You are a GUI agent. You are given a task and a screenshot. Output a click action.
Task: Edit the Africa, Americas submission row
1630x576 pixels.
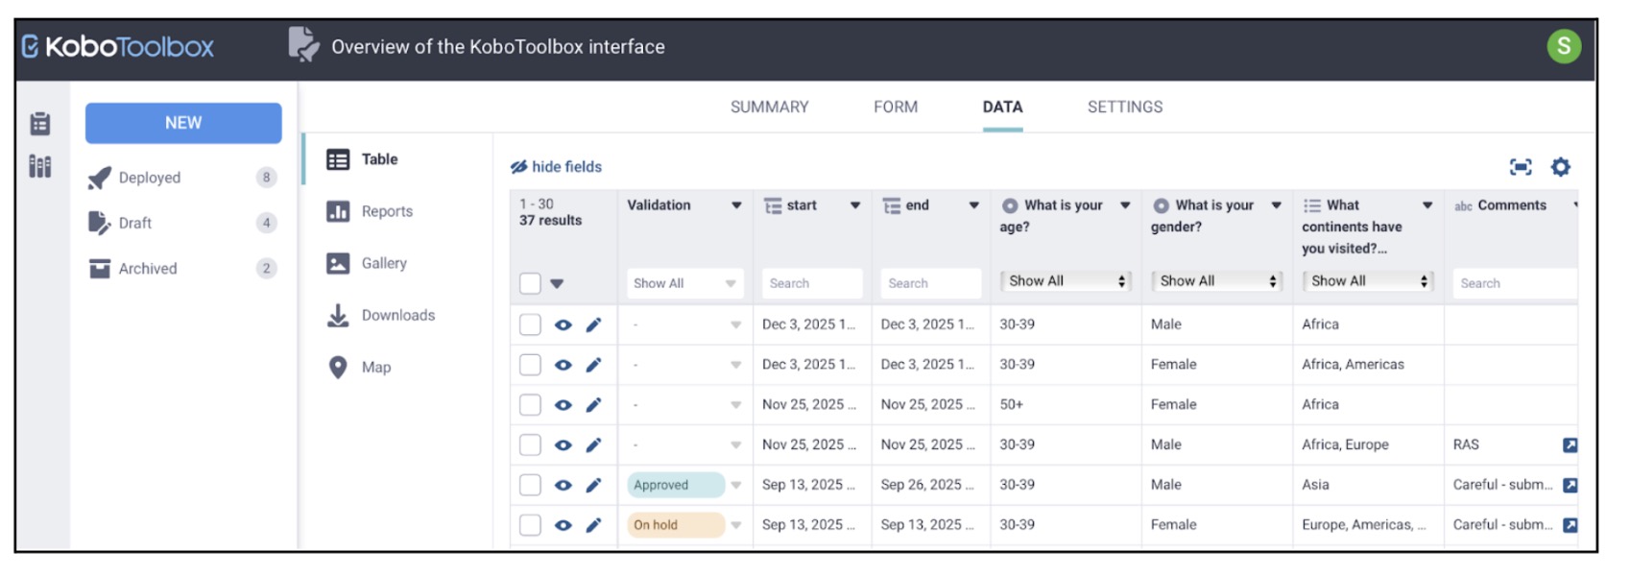coord(593,365)
